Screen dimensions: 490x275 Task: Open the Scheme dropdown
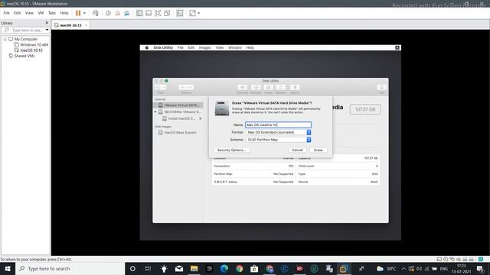(278, 140)
